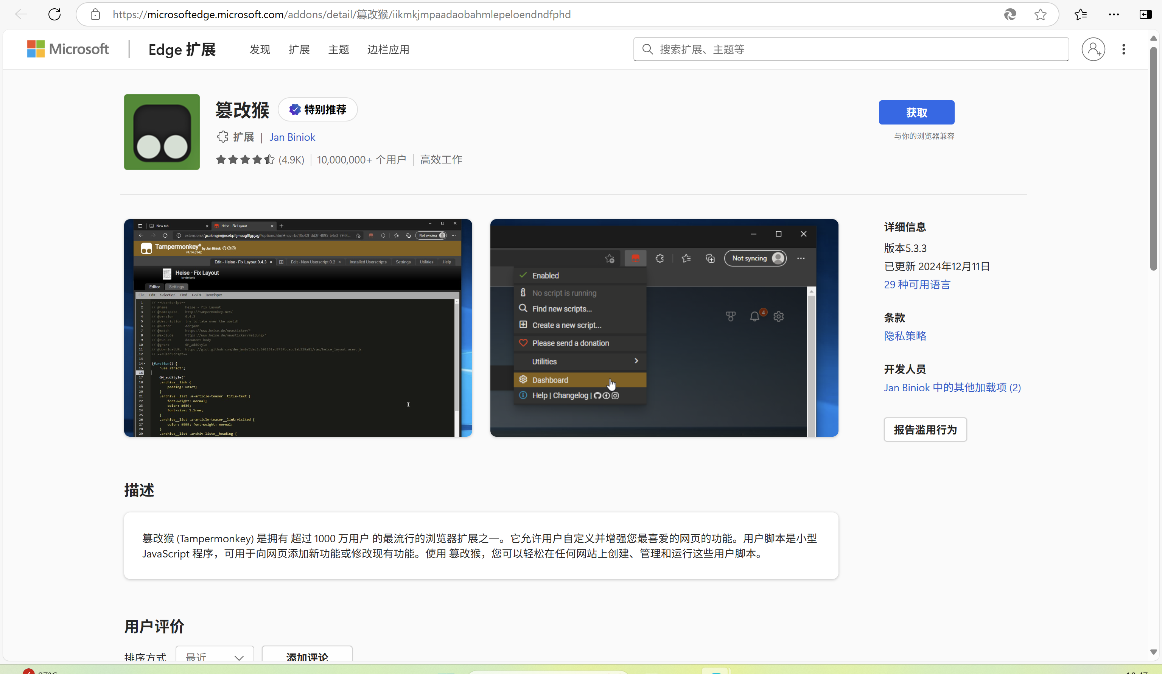
Task: Open browser settings and more menu
Action: [1114, 14]
